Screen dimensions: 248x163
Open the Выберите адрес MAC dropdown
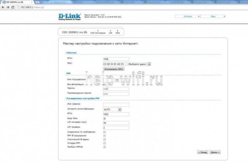pyautogui.click(x=139, y=64)
